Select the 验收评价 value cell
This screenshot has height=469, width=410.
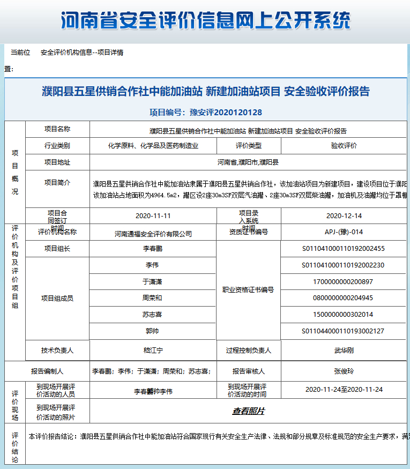[344, 146]
